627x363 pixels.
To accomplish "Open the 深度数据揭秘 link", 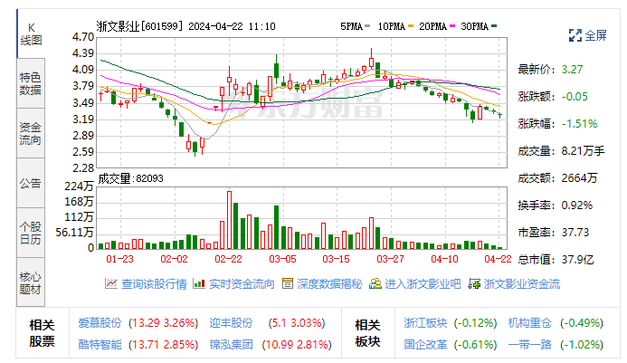I will click(329, 284).
